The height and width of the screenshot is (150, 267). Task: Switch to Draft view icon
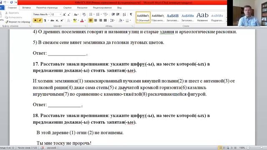click(x=235, y=148)
